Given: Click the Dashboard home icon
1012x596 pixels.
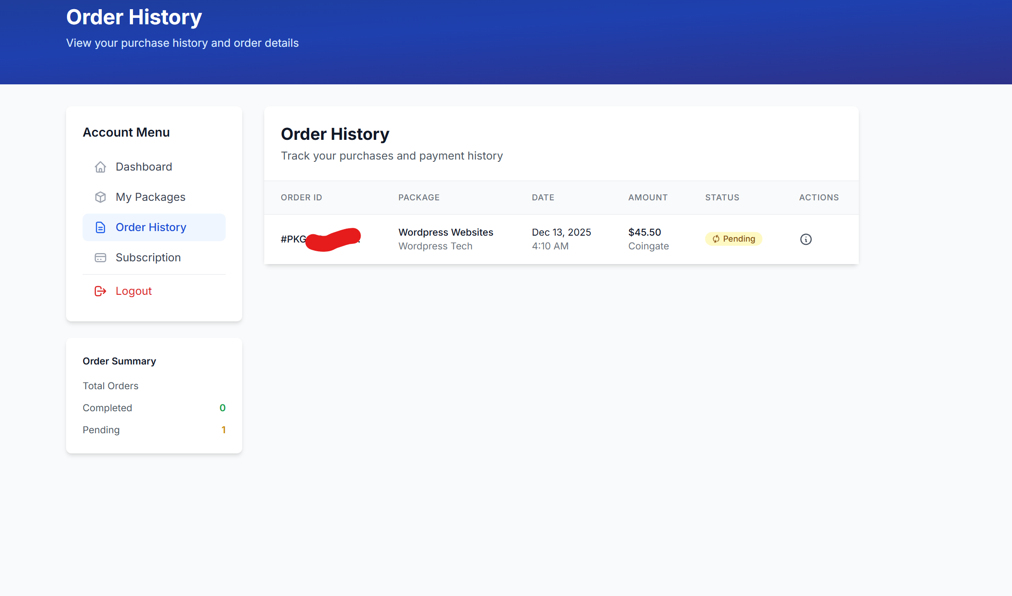Looking at the screenshot, I should tap(100, 167).
